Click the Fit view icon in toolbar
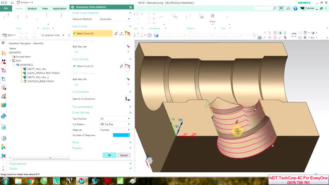Viewport: 329px width, 185px height. point(294,35)
